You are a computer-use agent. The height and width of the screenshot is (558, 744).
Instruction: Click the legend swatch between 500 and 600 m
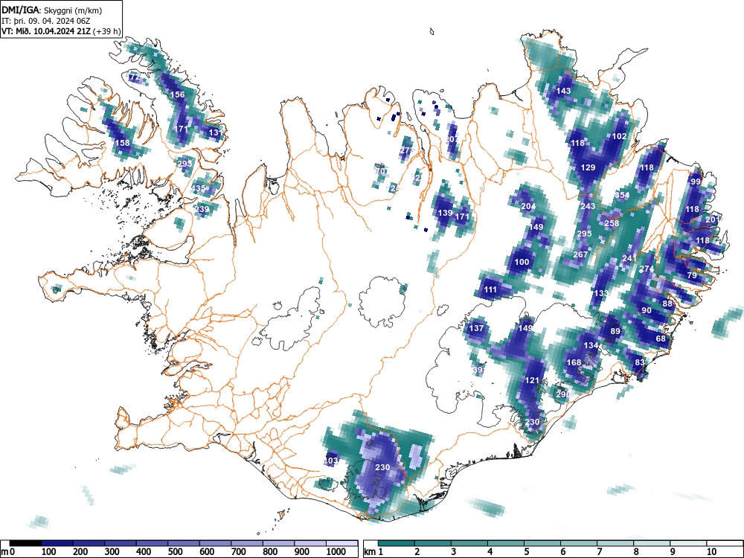(184, 543)
